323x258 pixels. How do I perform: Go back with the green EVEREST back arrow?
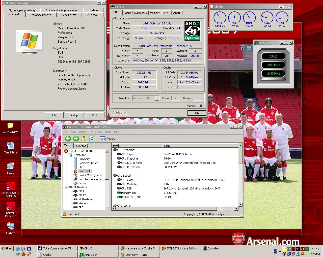click(68, 139)
